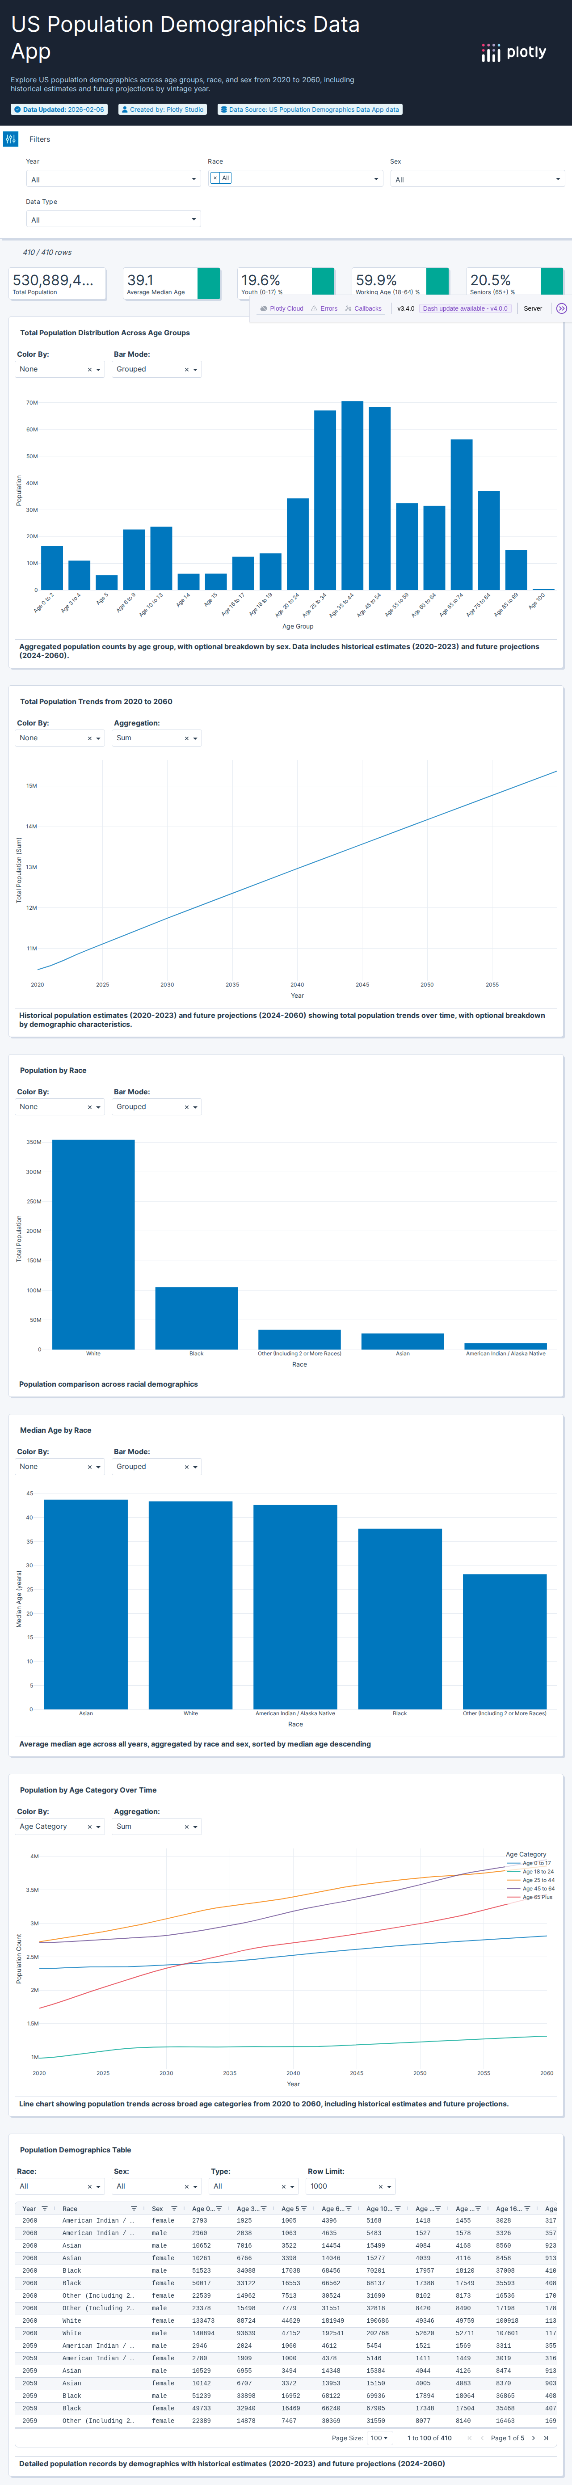Remove the 'All' tag from Race filter
Screen dimensions: 572x2485
pyautogui.click(x=215, y=178)
